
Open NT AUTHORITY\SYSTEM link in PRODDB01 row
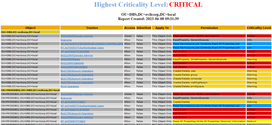coord(75,110)
